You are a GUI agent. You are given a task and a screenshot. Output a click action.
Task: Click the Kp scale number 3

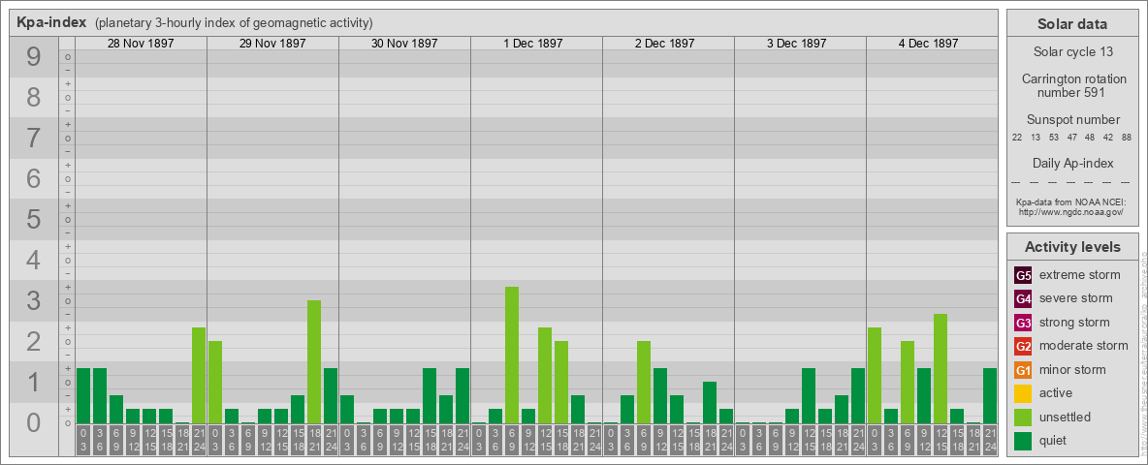(33, 300)
